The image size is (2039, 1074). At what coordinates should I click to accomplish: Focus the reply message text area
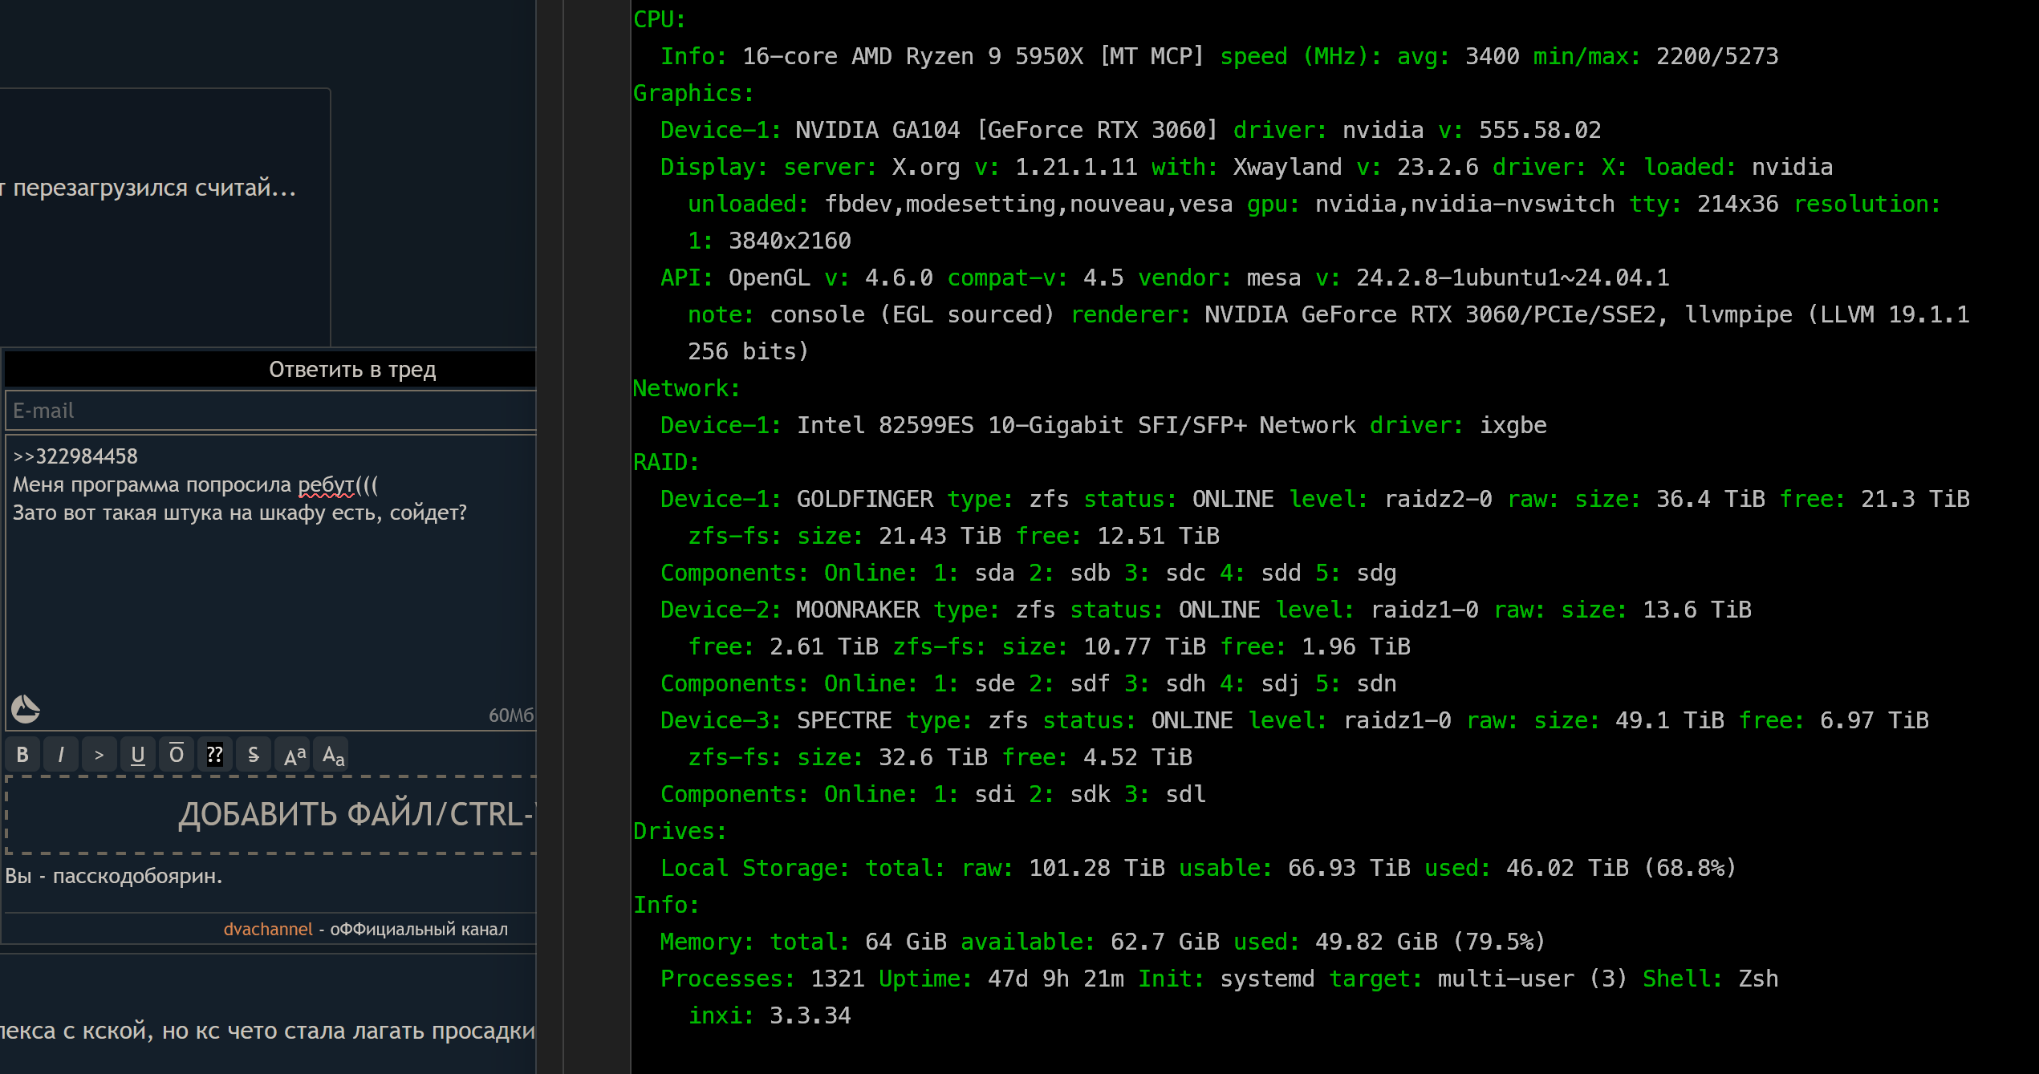click(x=271, y=582)
